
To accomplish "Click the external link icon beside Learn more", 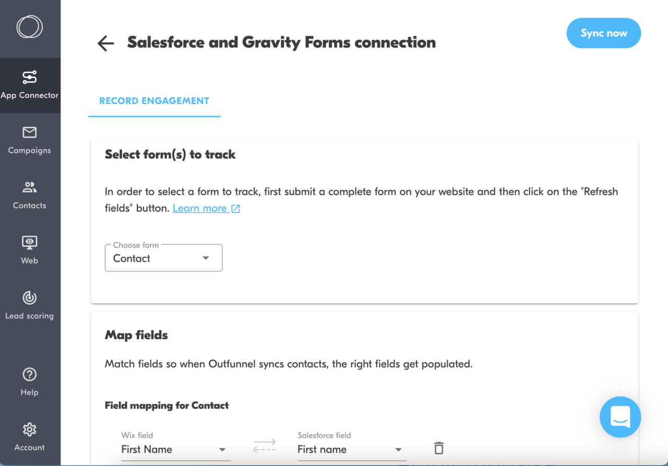I will coord(237,208).
